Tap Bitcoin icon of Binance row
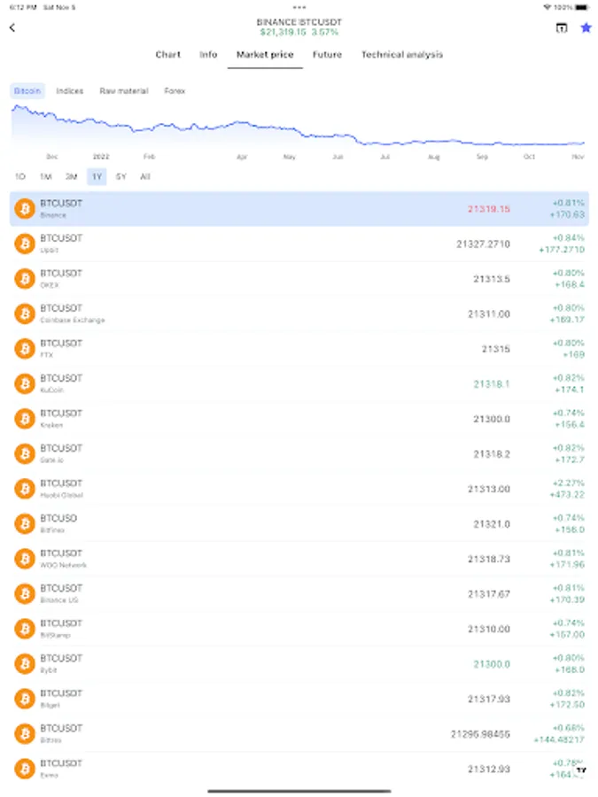This screenshot has height=797, width=598. (25, 209)
